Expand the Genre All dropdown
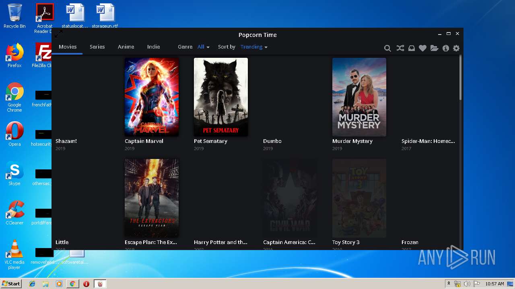Viewport: 515px width, 289px height. pyautogui.click(x=203, y=47)
